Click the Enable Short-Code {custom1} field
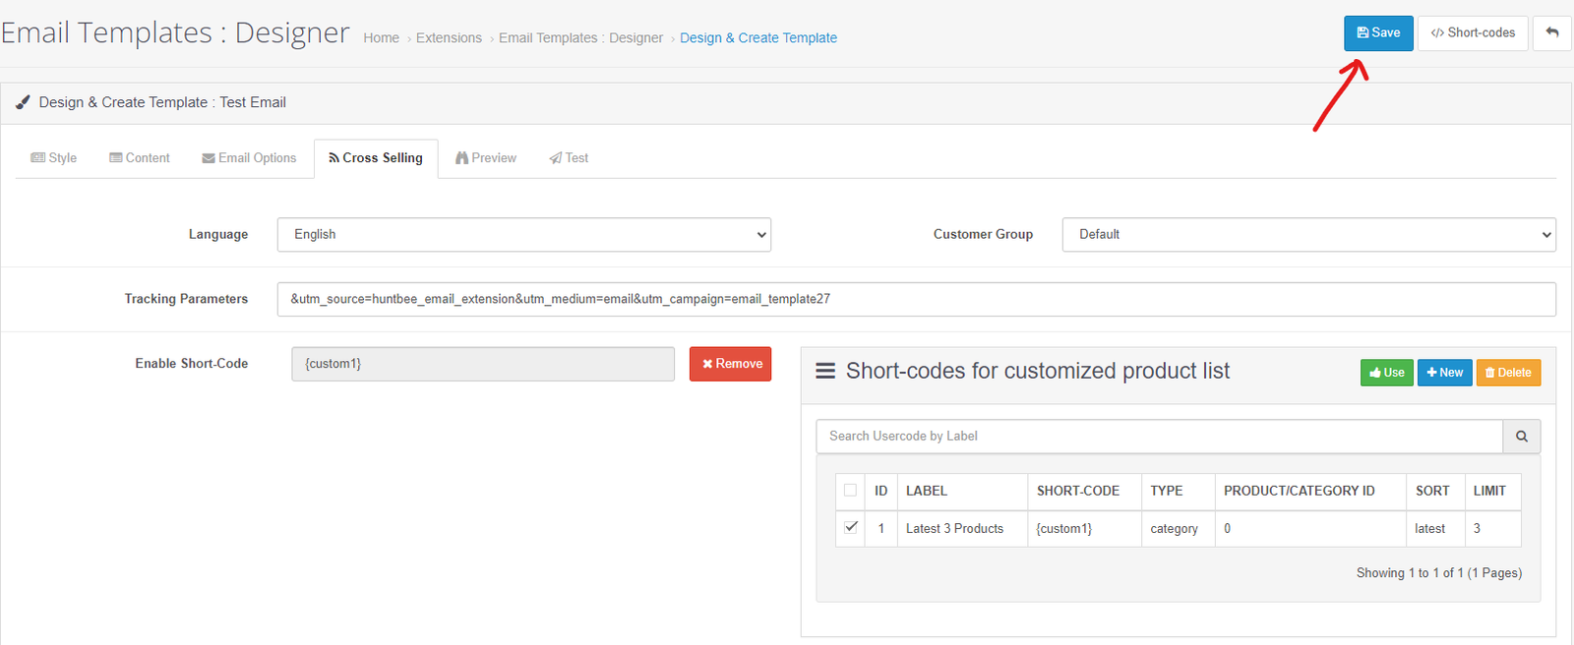1574x645 pixels. pyautogui.click(x=483, y=364)
